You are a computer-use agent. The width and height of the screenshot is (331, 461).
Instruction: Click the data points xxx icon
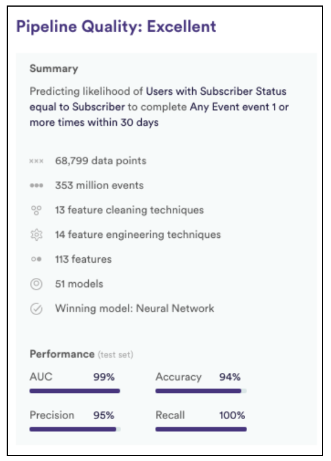[x=37, y=161]
